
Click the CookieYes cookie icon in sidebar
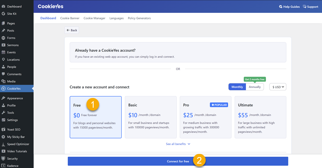point(3,89)
